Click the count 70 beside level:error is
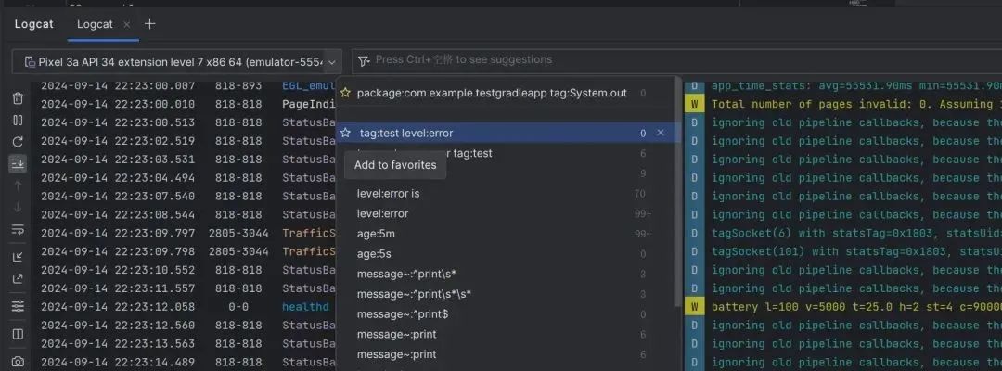Viewport: 1002px width, 371px height. (639, 194)
